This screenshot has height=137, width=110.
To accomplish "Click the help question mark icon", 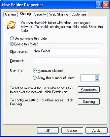I will pos(99,5).
